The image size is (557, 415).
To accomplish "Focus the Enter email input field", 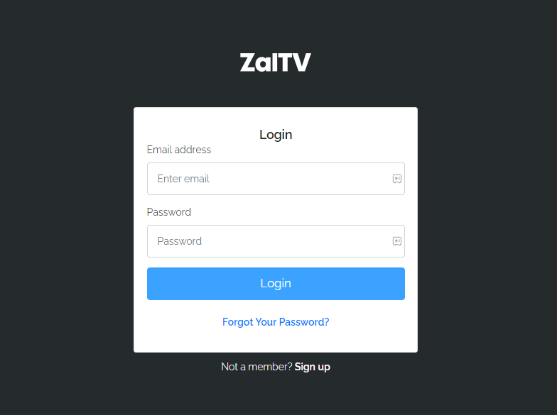I will pyautogui.click(x=276, y=179).
